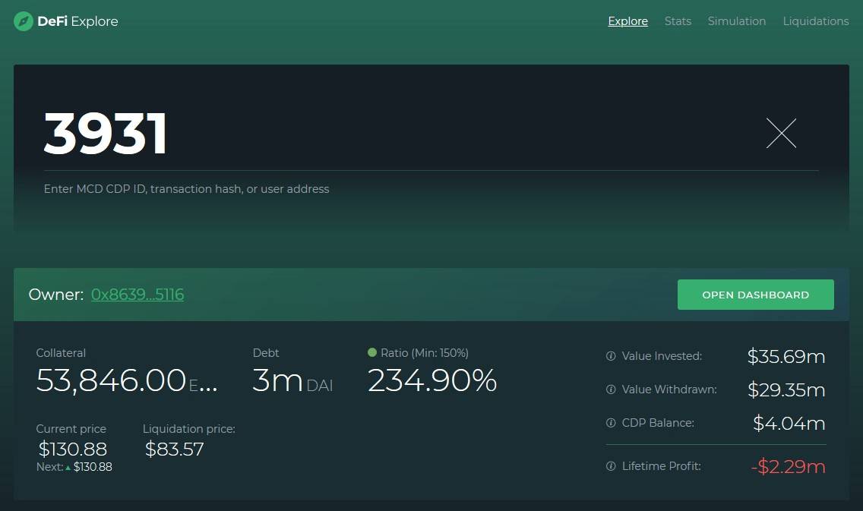This screenshot has width=863, height=511.
Task: Clear the search with the X icon
Action: (781, 134)
